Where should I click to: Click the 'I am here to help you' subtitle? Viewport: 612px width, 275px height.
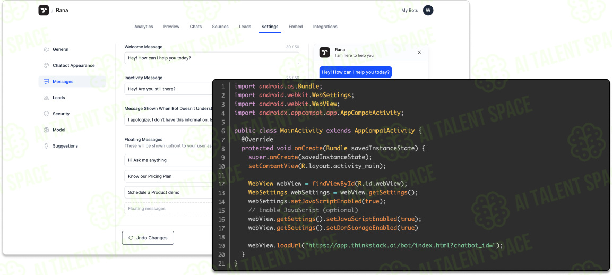(x=354, y=55)
